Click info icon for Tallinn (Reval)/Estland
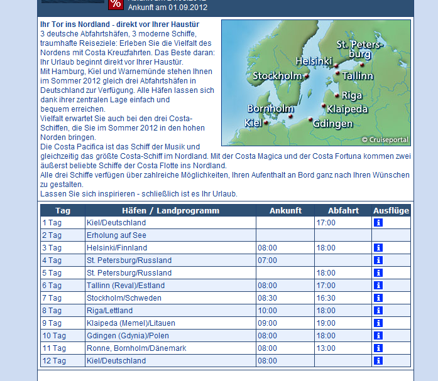Image resolution: width=438 pixels, height=381 pixels. [378, 286]
